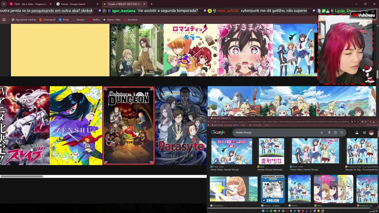Click the yellow tier label box

click(60, 50)
